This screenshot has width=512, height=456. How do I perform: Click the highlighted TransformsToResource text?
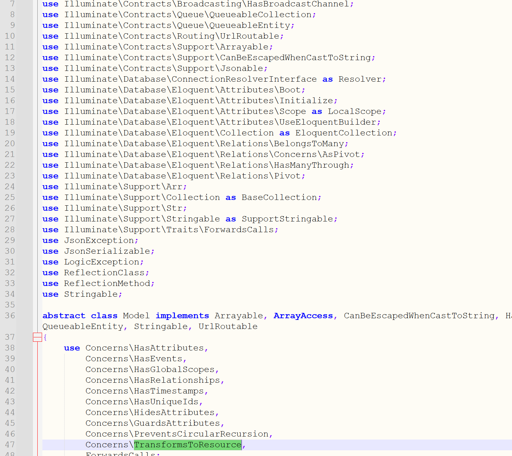(187, 445)
